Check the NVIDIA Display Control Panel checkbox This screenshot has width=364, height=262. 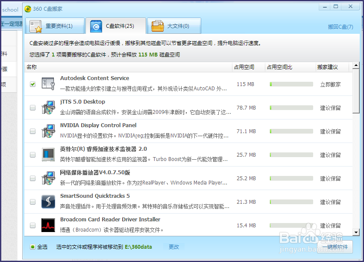[x=33, y=131]
